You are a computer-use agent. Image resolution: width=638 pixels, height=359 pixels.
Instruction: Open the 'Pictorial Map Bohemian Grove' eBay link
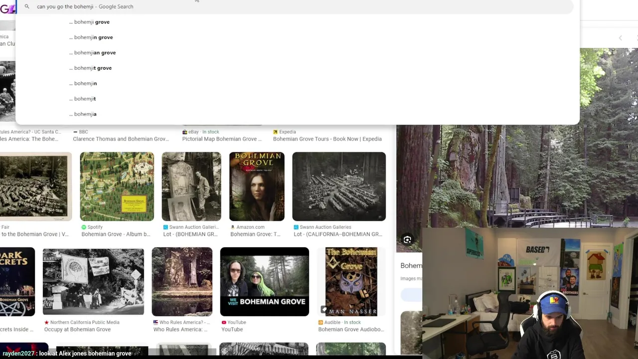coord(222,139)
